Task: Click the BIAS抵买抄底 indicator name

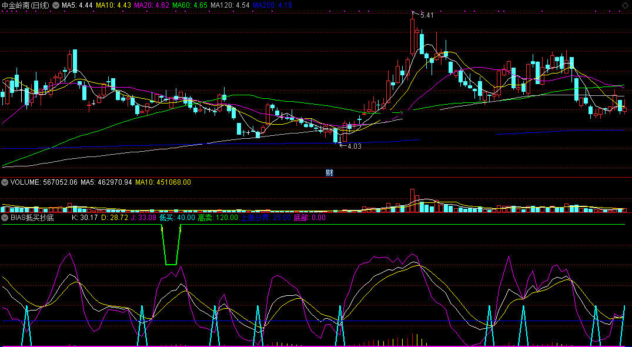Action: click(32, 218)
